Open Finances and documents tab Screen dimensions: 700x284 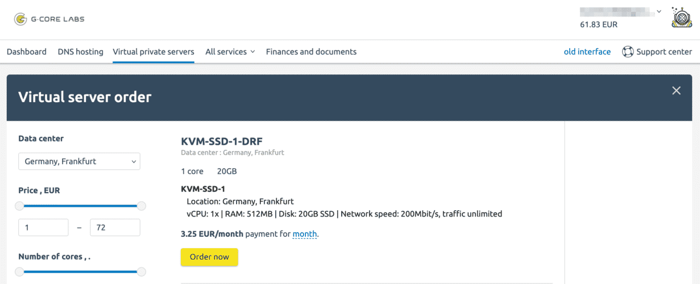pyautogui.click(x=311, y=52)
